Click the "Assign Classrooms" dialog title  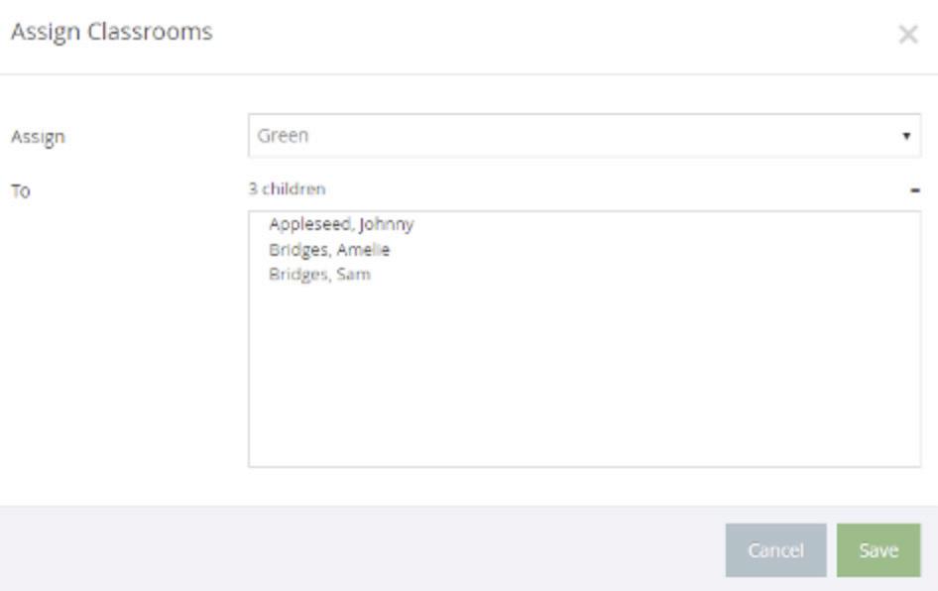click(x=111, y=32)
